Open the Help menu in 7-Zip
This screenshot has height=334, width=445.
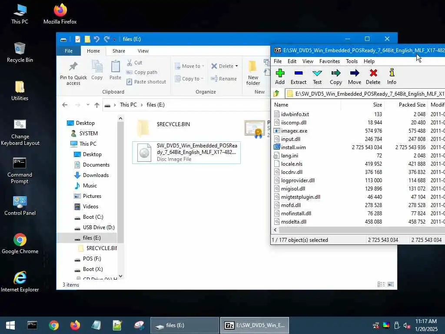[369, 61]
